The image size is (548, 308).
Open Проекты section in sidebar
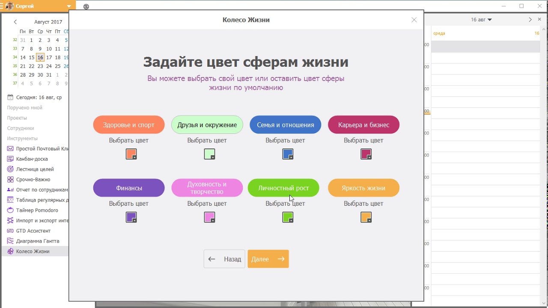pos(17,118)
